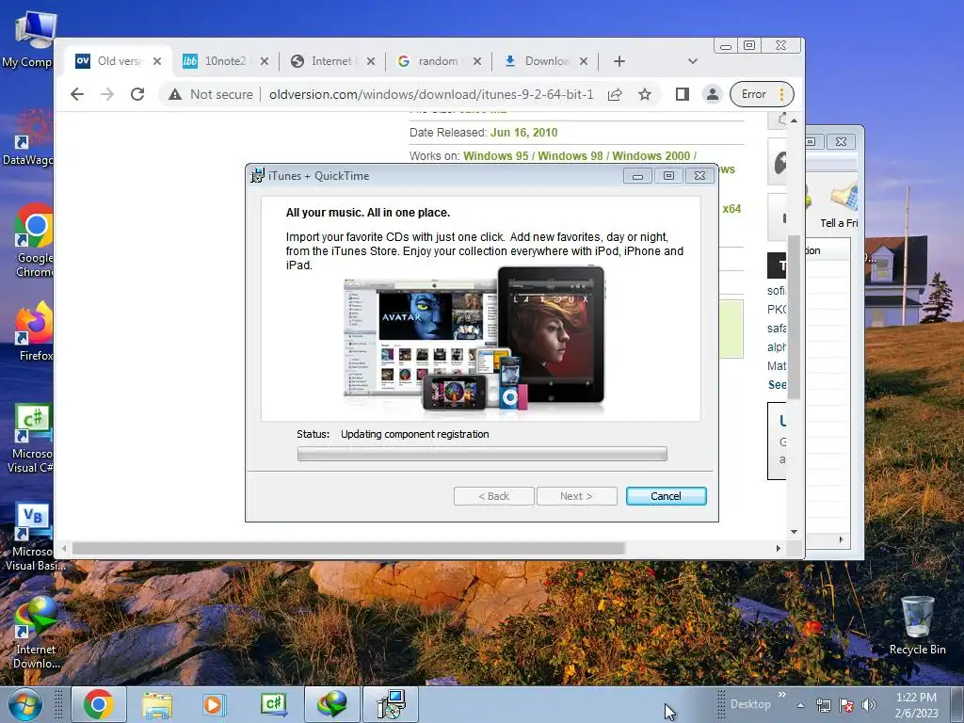Reload the oldversion.com page
Image resolution: width=964 pixels, height=723 pixels.
pyautogui.click(x=137, y=94)
